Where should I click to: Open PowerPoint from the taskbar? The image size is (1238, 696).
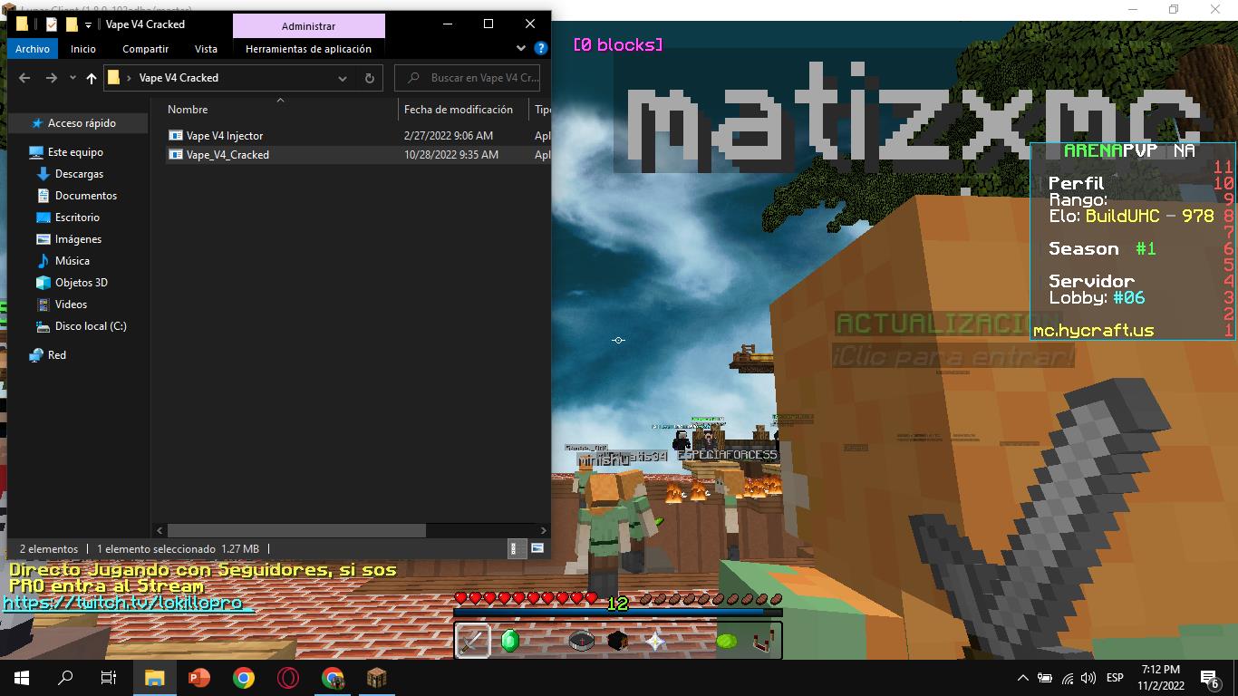(198, 677)
